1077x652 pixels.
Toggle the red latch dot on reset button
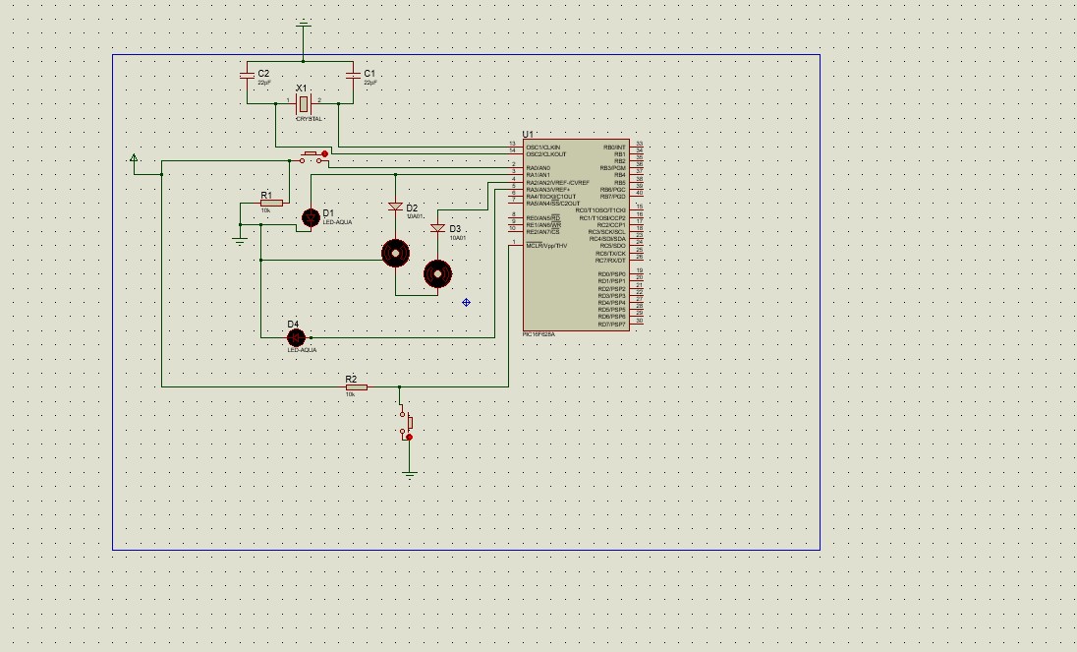410,437
